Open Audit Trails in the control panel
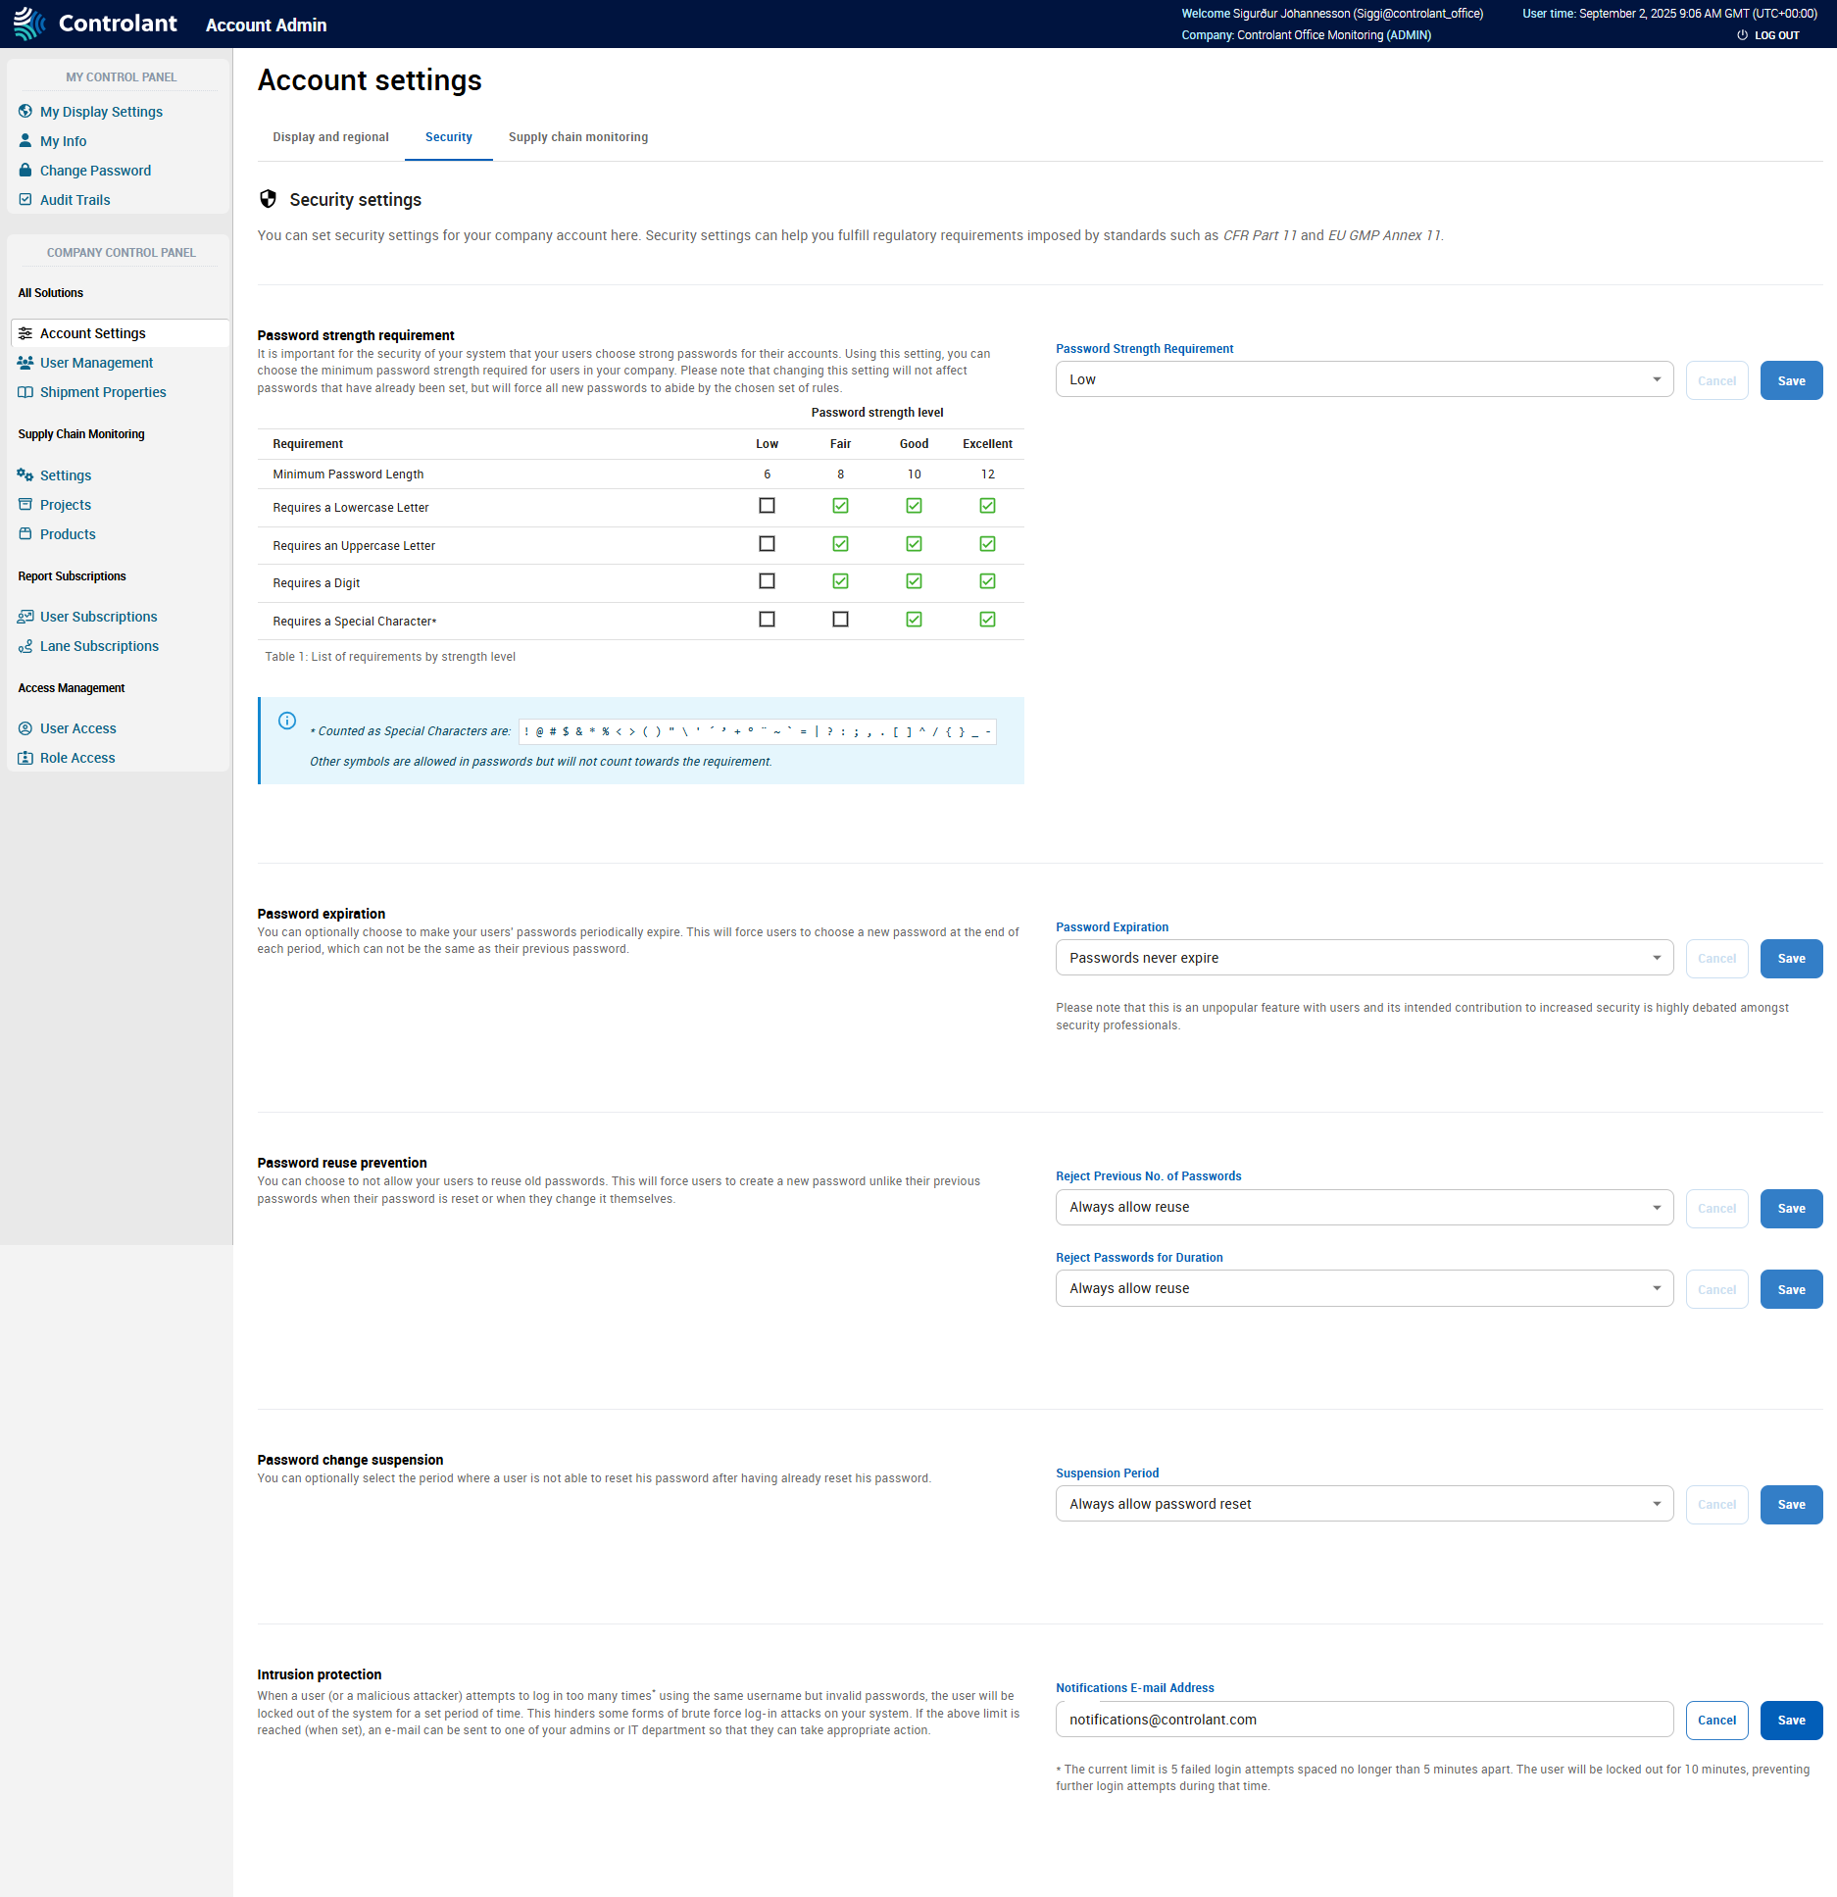1837x1897 pixels. [x=74, y=200]
